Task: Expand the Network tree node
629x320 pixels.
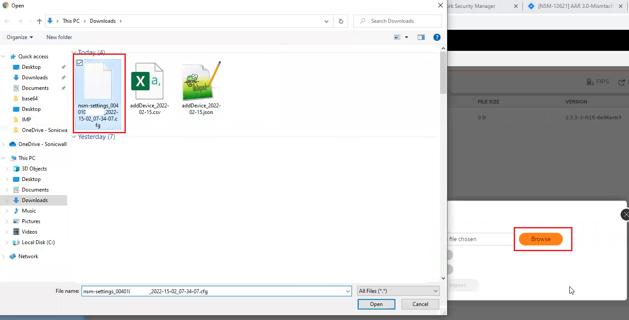Action: click(4, 256)
